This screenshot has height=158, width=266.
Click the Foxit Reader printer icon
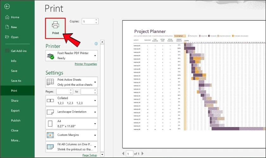(x=50, y=56)
